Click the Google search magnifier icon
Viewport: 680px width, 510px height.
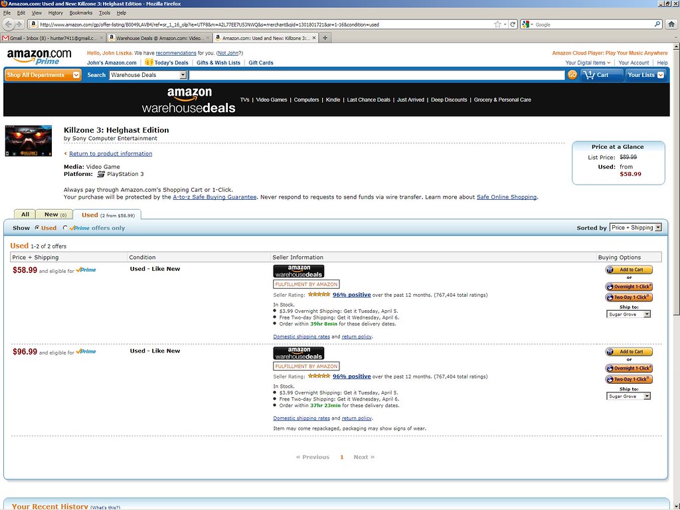pos(657,25)
